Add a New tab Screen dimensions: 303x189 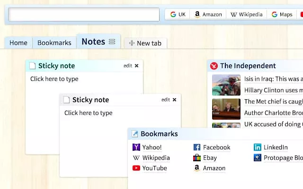click(145, 43)
